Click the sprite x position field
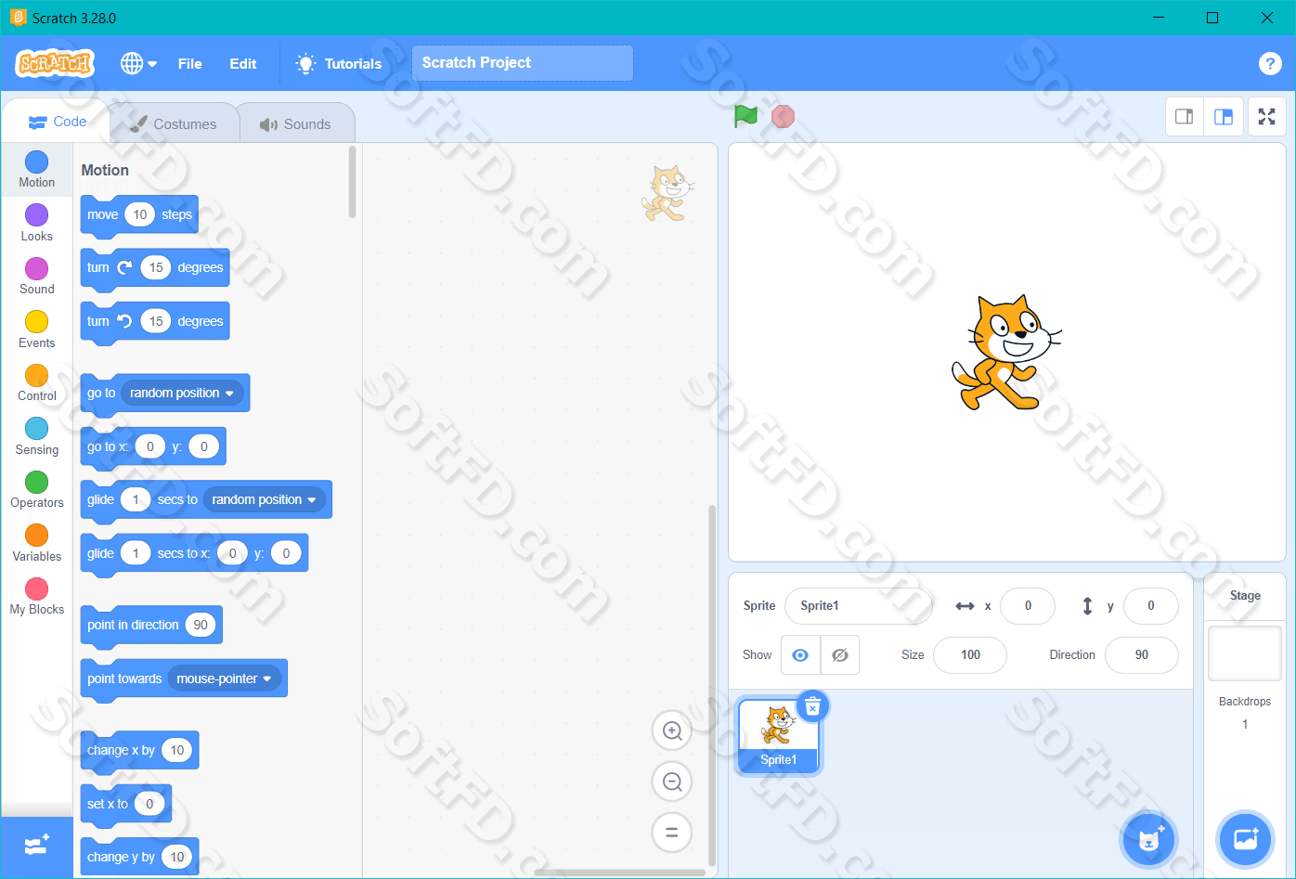 tap(1028, 605)
